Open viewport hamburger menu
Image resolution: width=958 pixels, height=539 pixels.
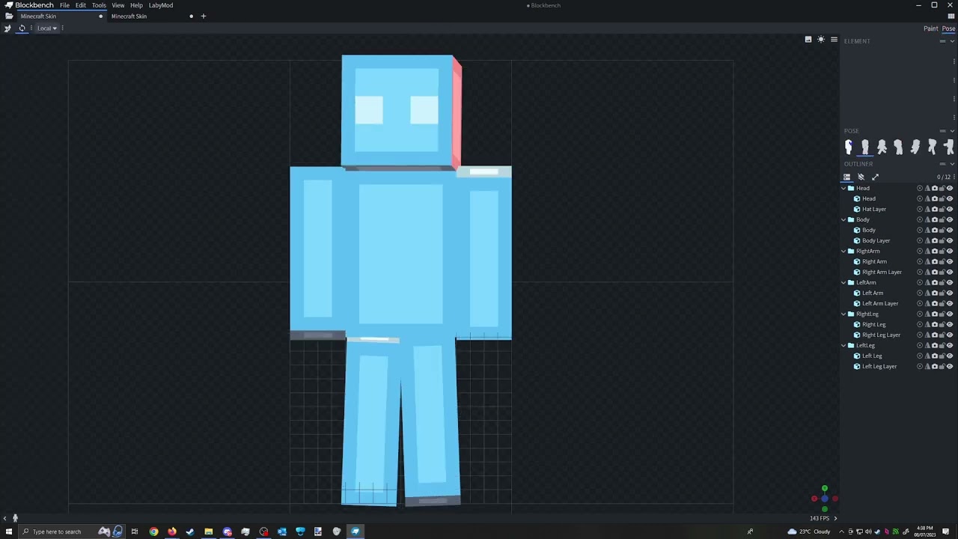click(x=834, y=40)
